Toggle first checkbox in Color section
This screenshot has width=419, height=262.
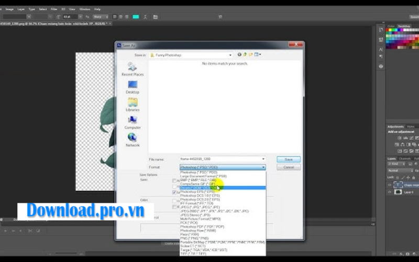click(174, 201)
